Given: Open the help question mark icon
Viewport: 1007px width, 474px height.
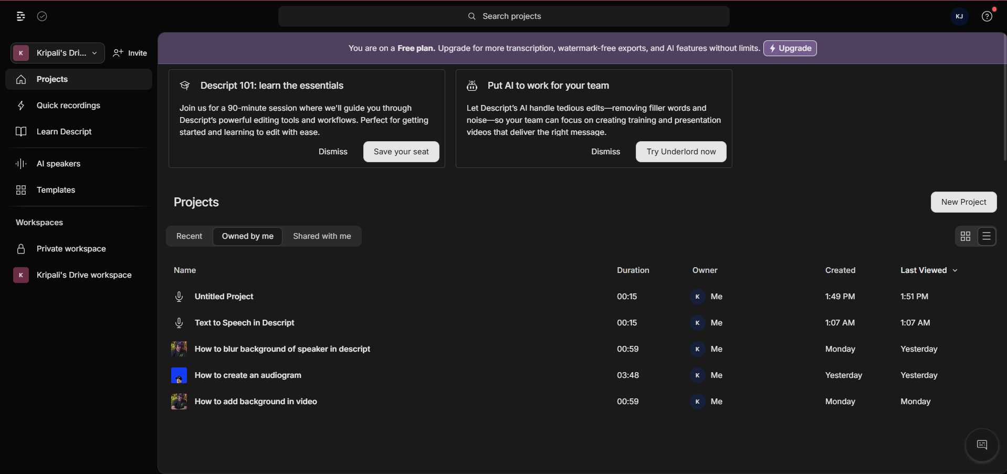Looking at the screenshot, I should (x=987, y=16).
